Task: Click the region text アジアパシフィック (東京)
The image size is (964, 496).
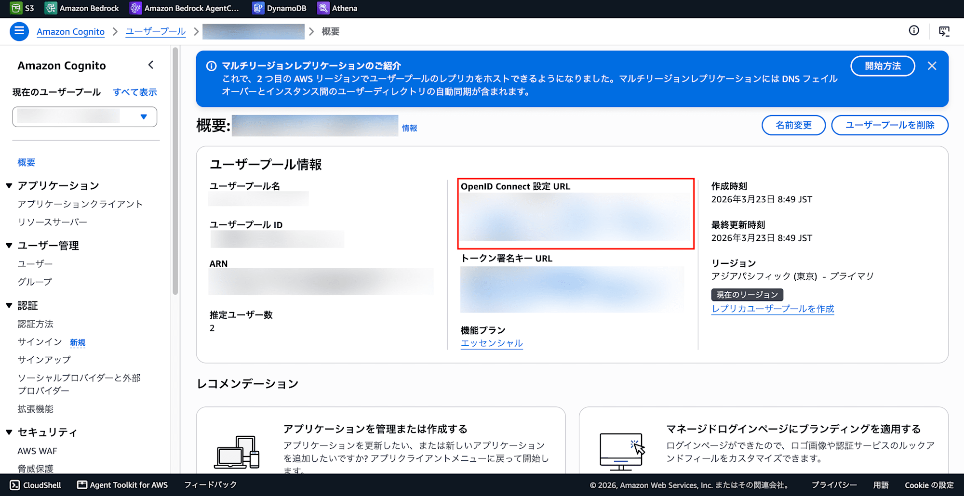Action: coord(764,276)
